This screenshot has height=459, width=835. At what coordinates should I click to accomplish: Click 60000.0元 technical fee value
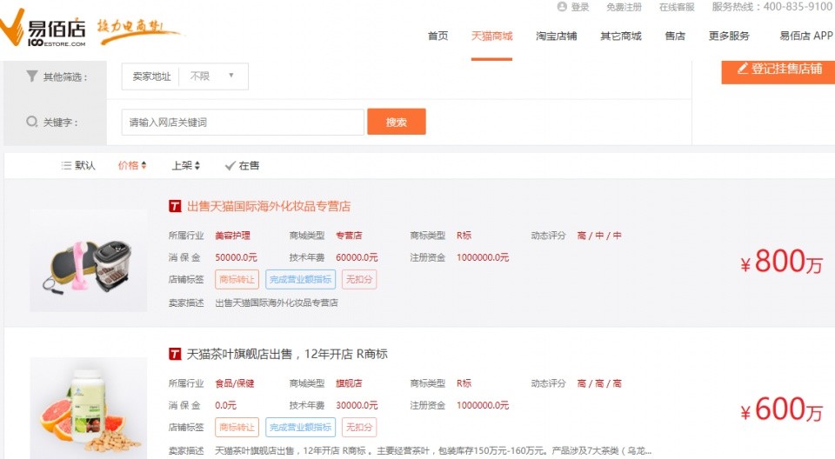(357, 257)
